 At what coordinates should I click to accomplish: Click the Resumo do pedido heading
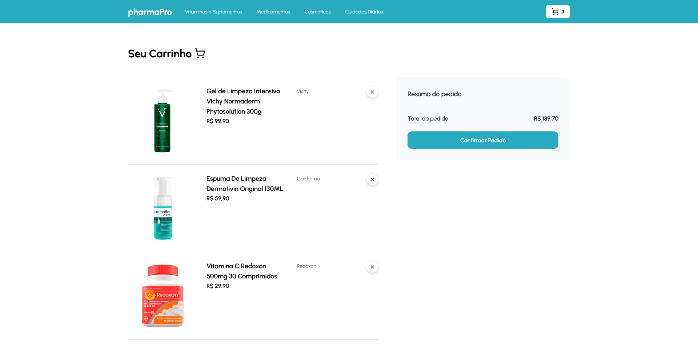434,94
